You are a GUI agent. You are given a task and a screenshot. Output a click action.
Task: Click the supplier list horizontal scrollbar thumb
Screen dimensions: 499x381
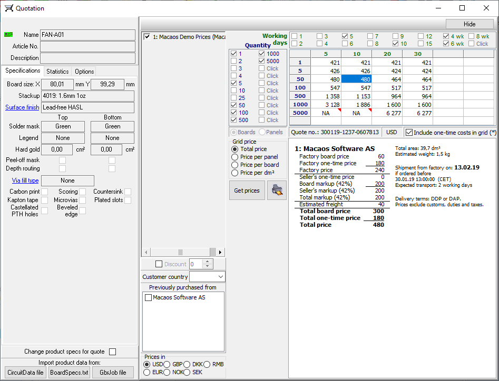pyautogui.click(x=180, y=252)
